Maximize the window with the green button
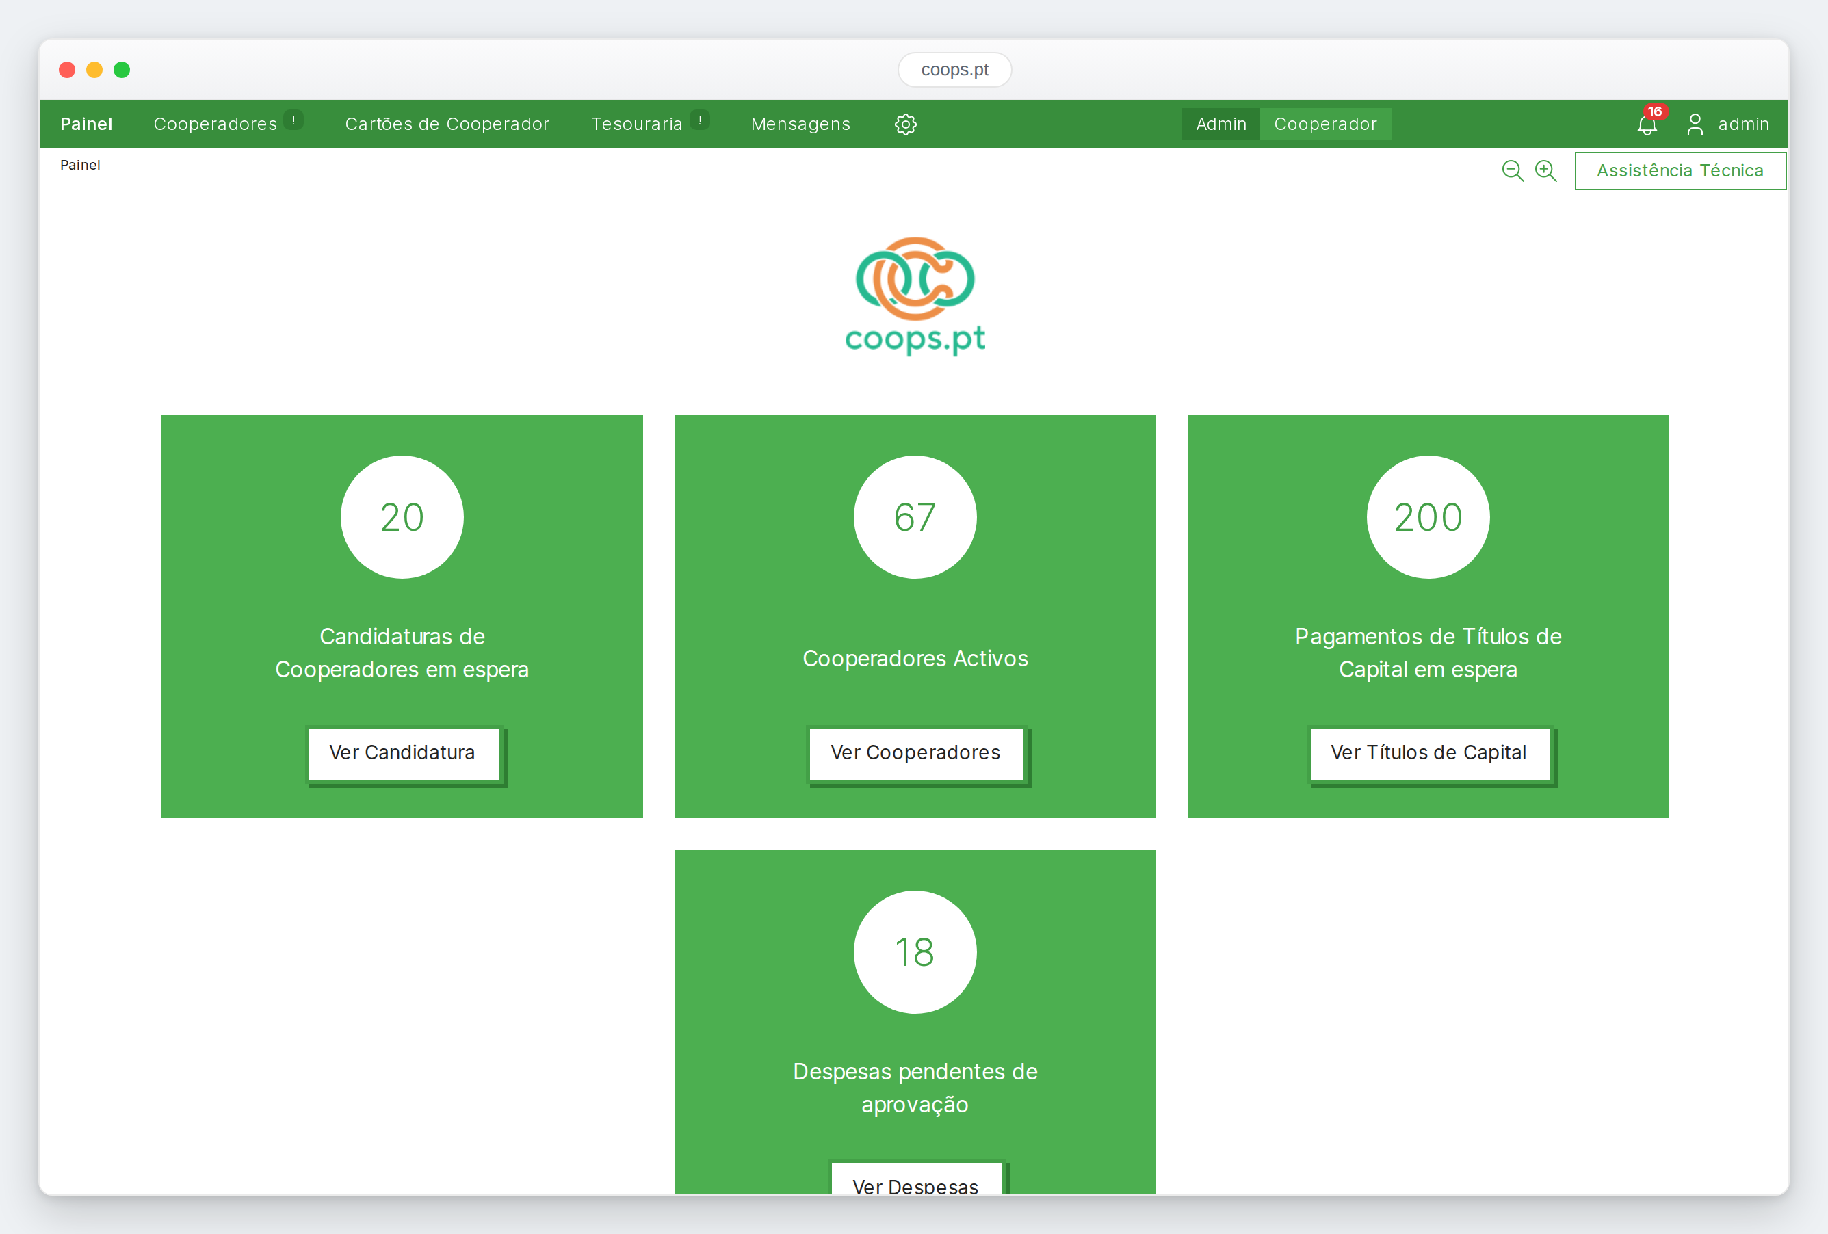The width and height of the screenshot is (1828, 1234). coord(122,70)
